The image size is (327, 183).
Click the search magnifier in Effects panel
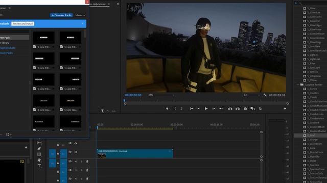coord(296,3)
